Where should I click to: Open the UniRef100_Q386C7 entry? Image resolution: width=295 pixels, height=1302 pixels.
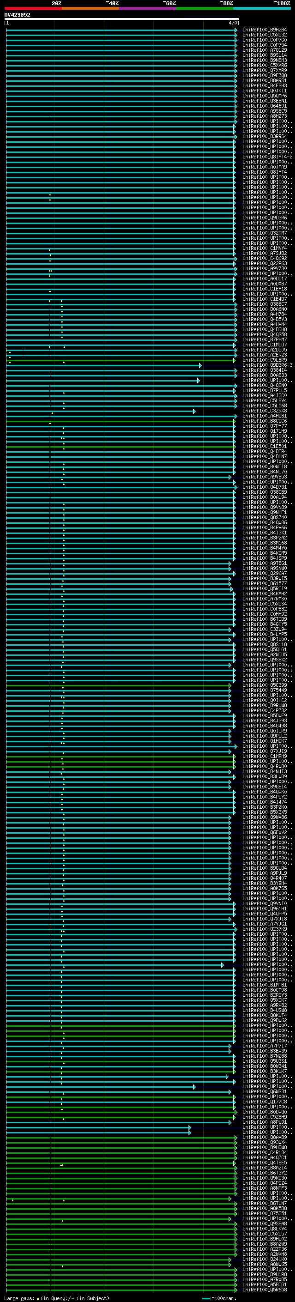click(265, 304)
